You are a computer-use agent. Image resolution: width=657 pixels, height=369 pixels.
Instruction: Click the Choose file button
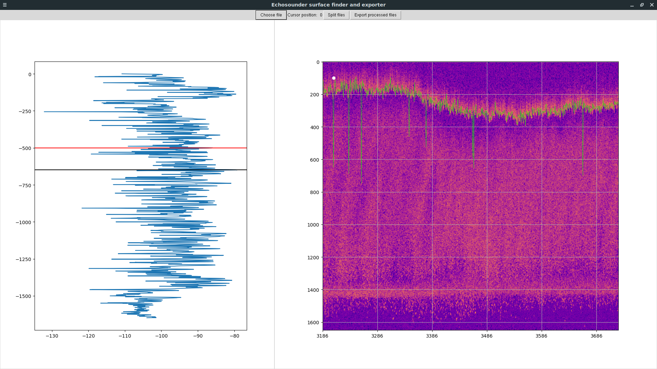[271, 15]
